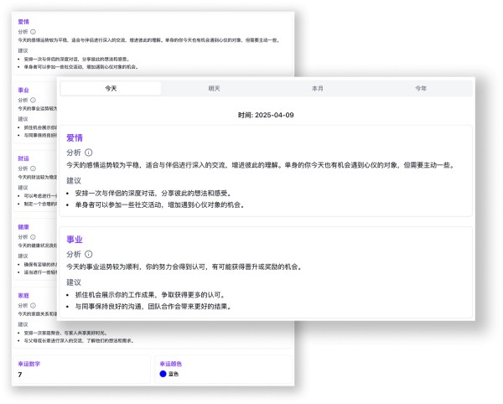Click the blue 幸运颜色 color dot
The image size is (503, 404).
(163, 374)
